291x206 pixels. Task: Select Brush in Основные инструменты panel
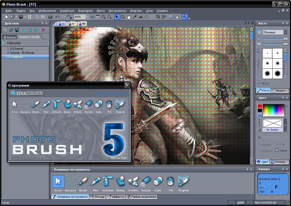[83, 183]
